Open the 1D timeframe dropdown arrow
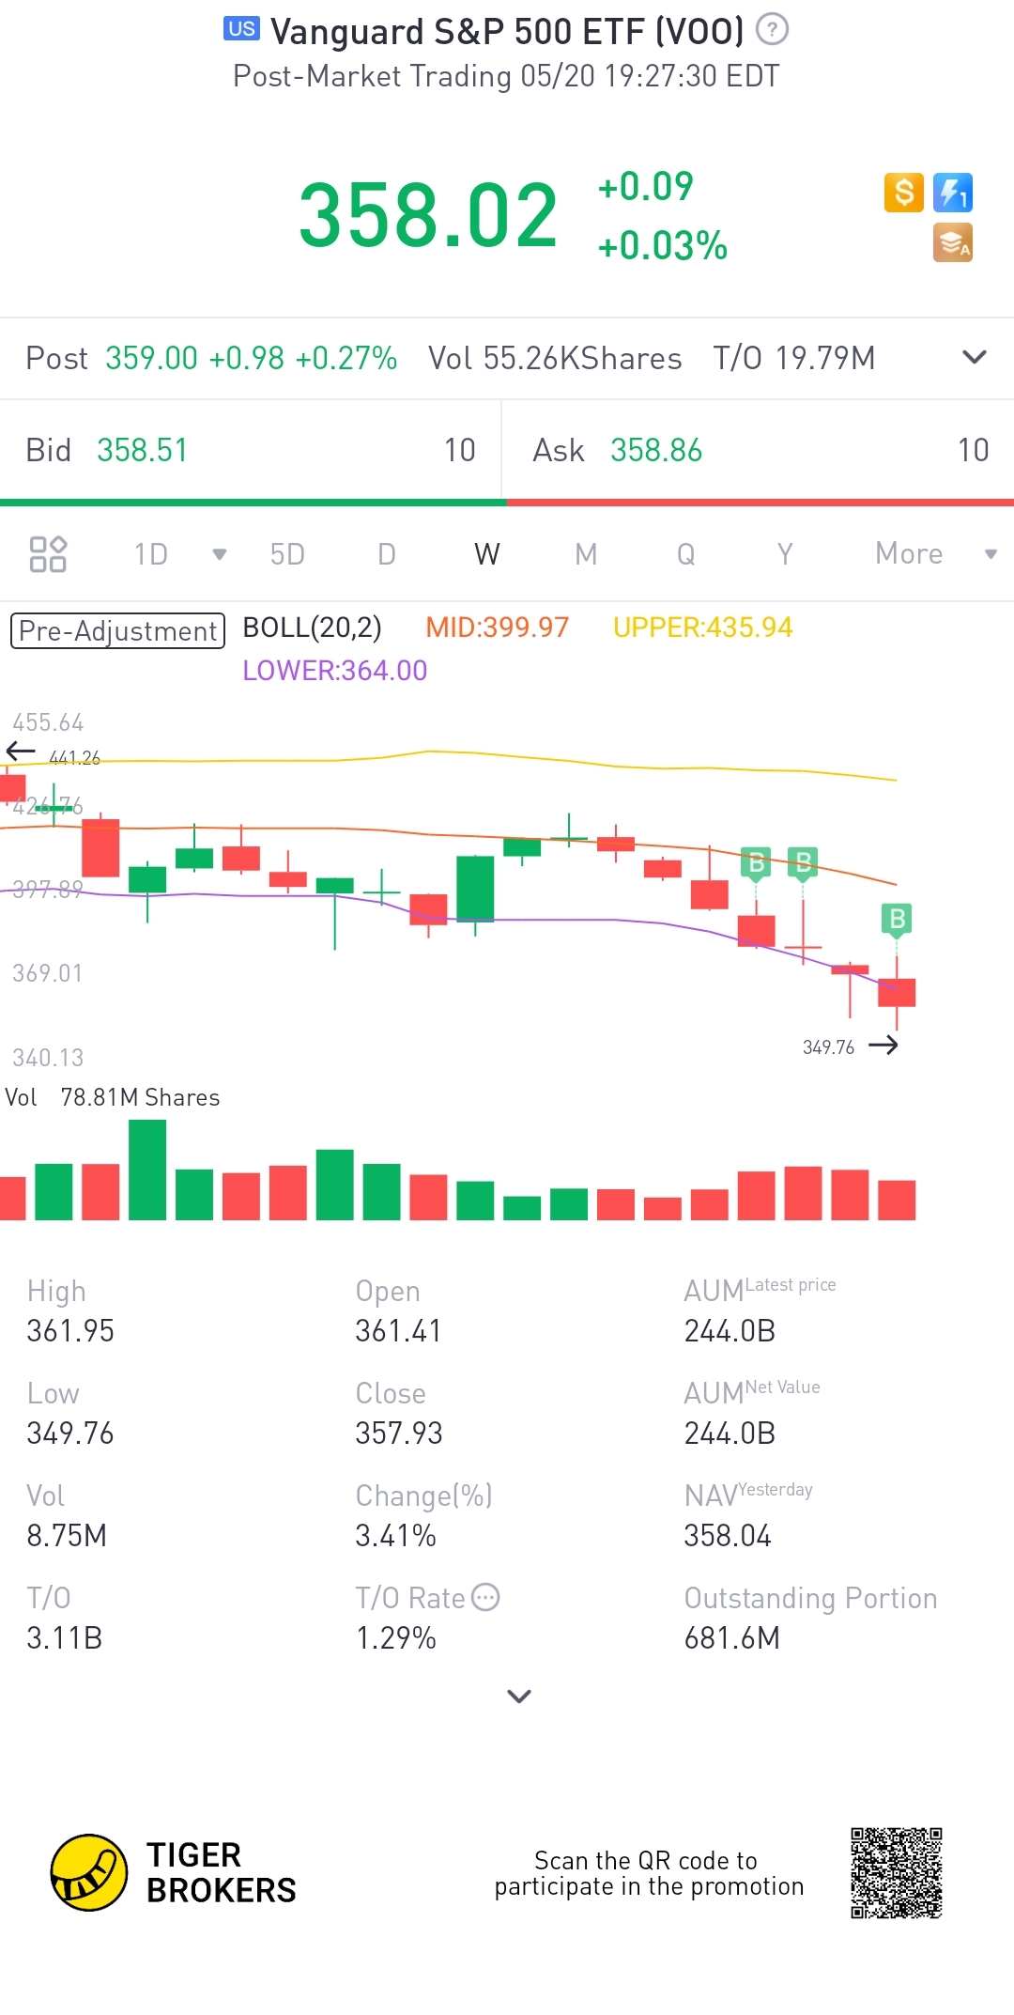The image size is (1014, 2015). (x=220, y=554)
